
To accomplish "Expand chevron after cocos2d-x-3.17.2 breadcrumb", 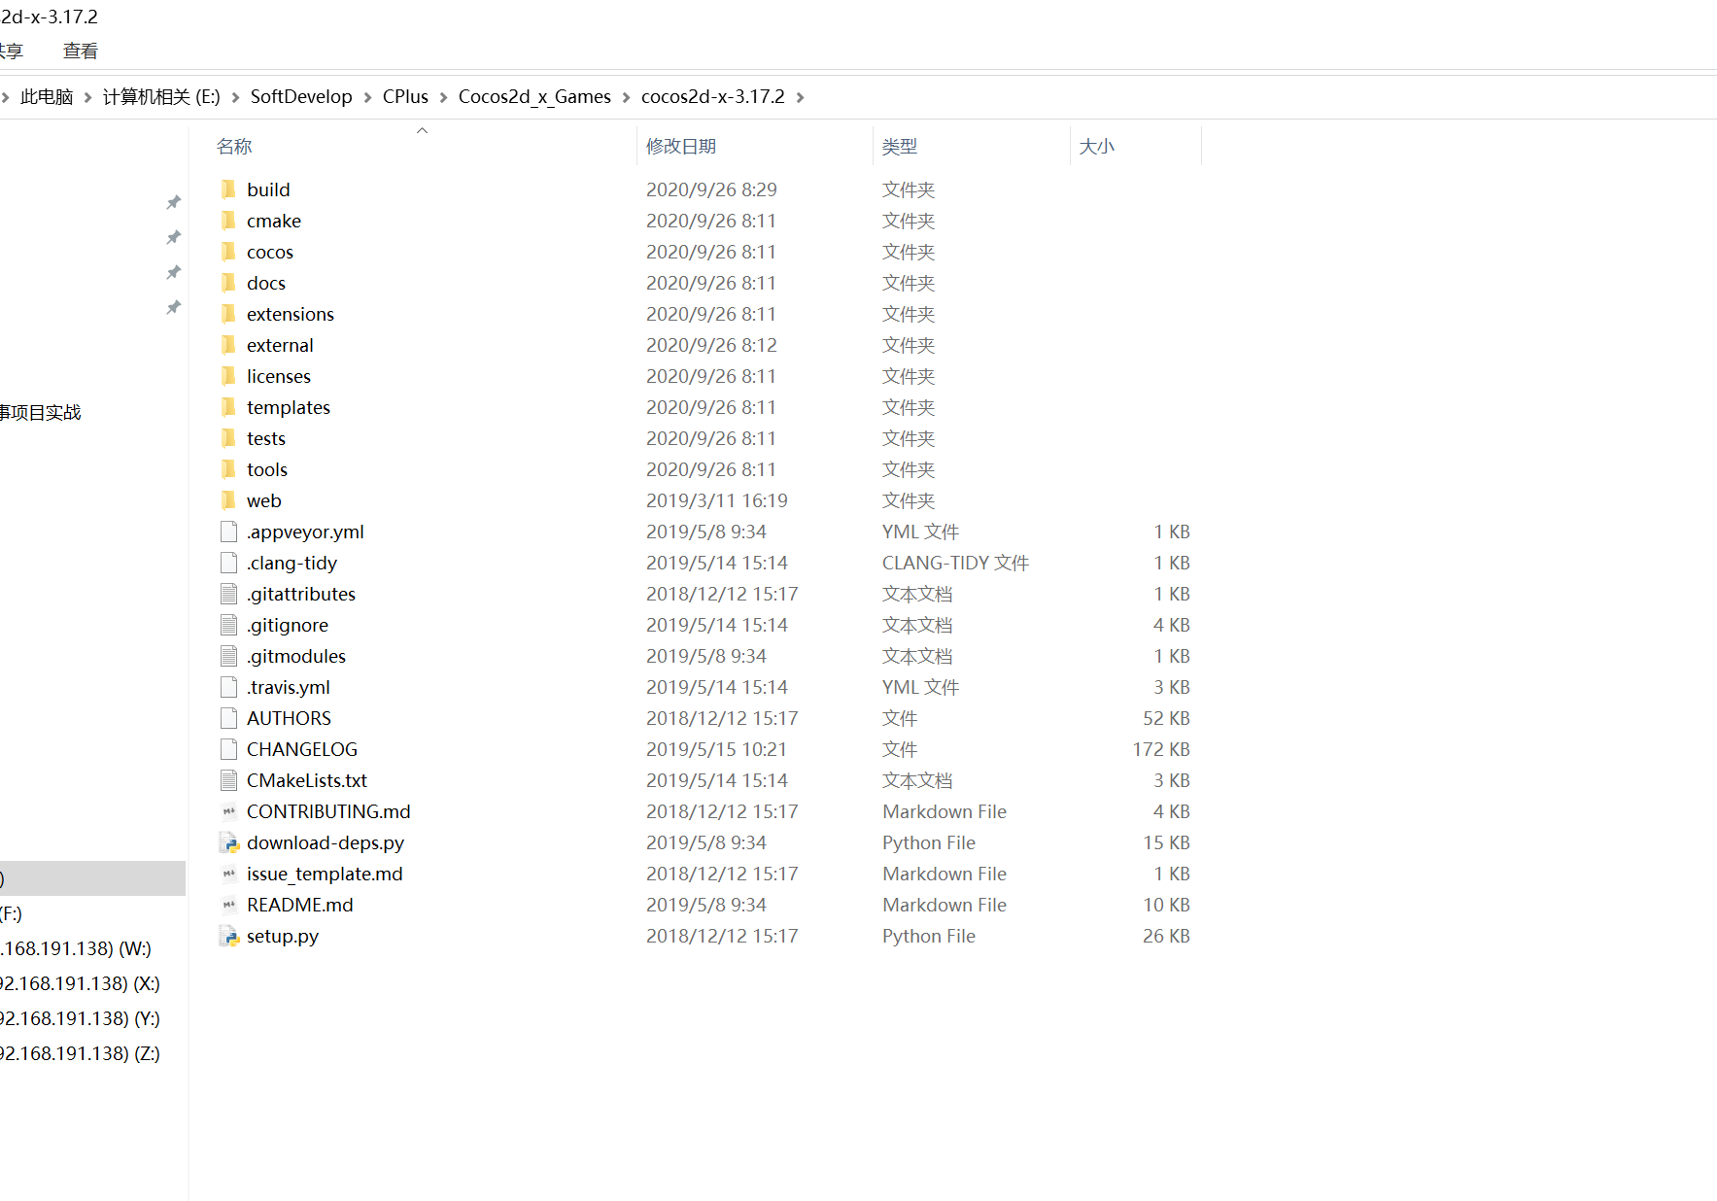I will (x=800, y=97).
